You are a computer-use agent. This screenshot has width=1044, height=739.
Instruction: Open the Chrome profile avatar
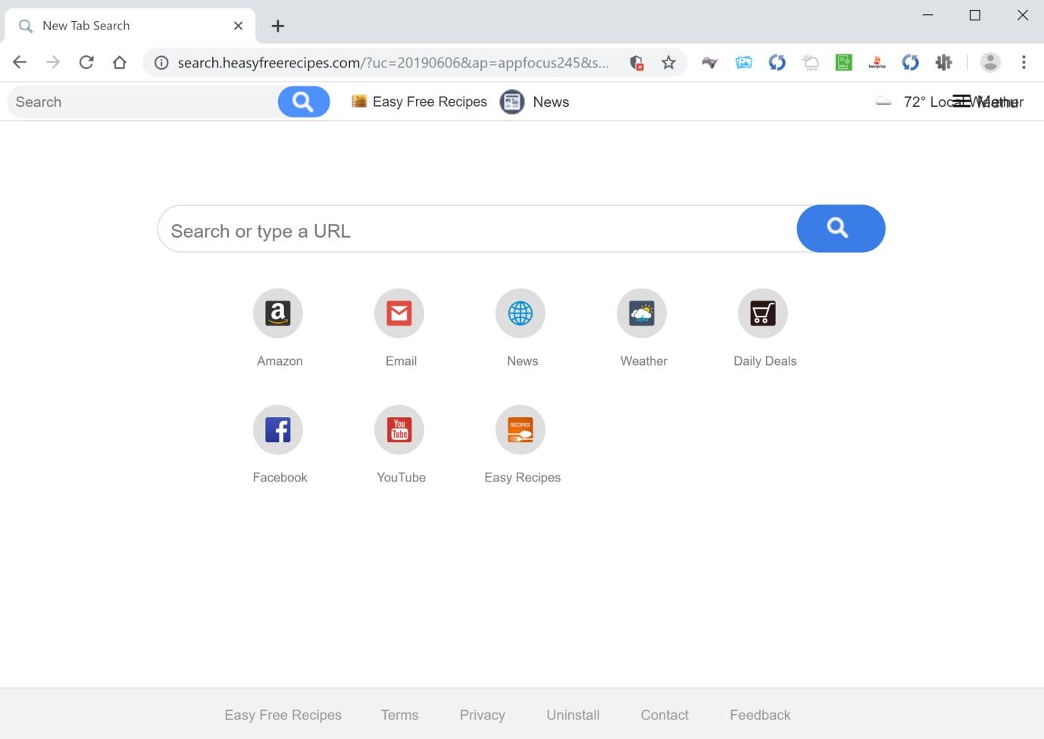pyautogui.click(x=990, y=63)
